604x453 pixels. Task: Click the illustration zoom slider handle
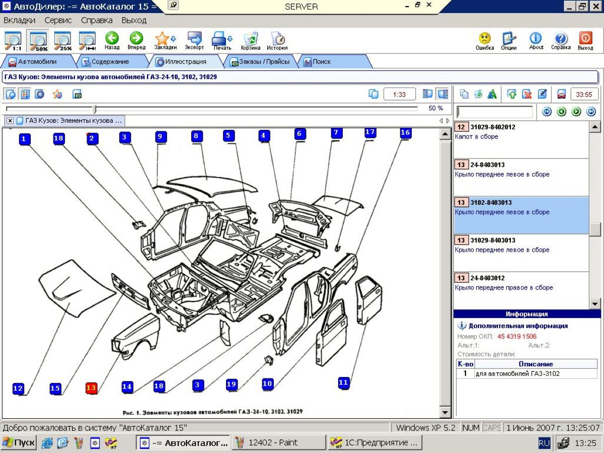pos(95,109)
